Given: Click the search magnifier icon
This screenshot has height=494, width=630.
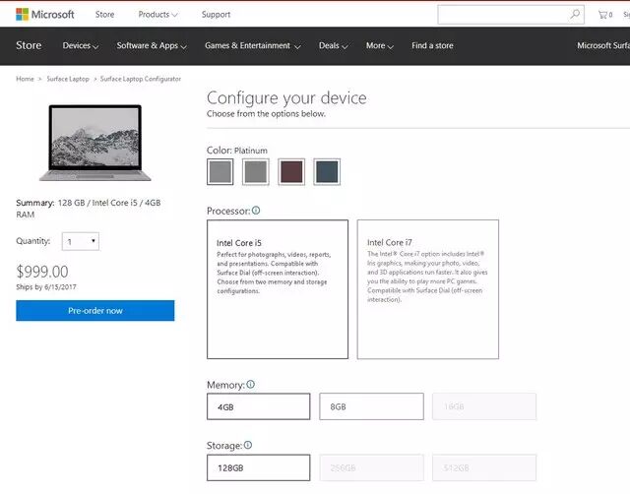Looking at the screenshot, I should (x=575, y=15).
